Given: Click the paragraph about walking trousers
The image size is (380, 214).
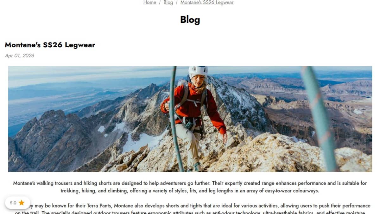Looking at the screenshot, I should (190, 187).
